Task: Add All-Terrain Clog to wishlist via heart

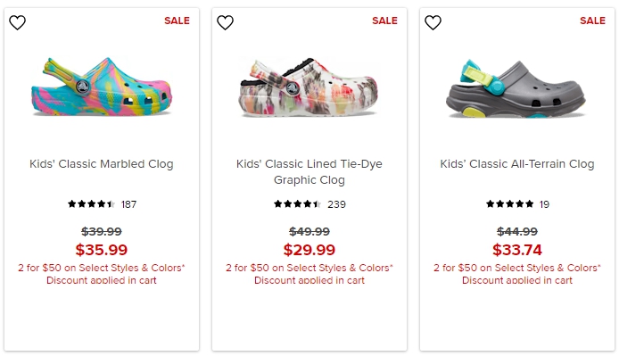Action: coord(433,22)
